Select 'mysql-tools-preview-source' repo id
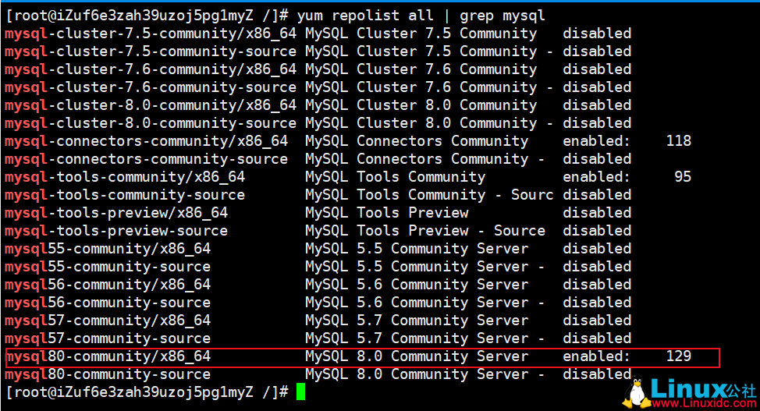 [116, 231]
